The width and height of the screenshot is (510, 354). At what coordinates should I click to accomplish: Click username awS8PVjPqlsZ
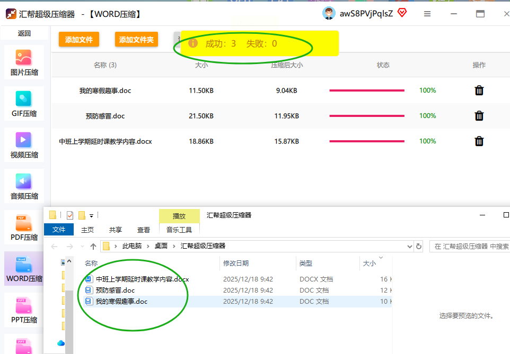(x=366, y=14)
